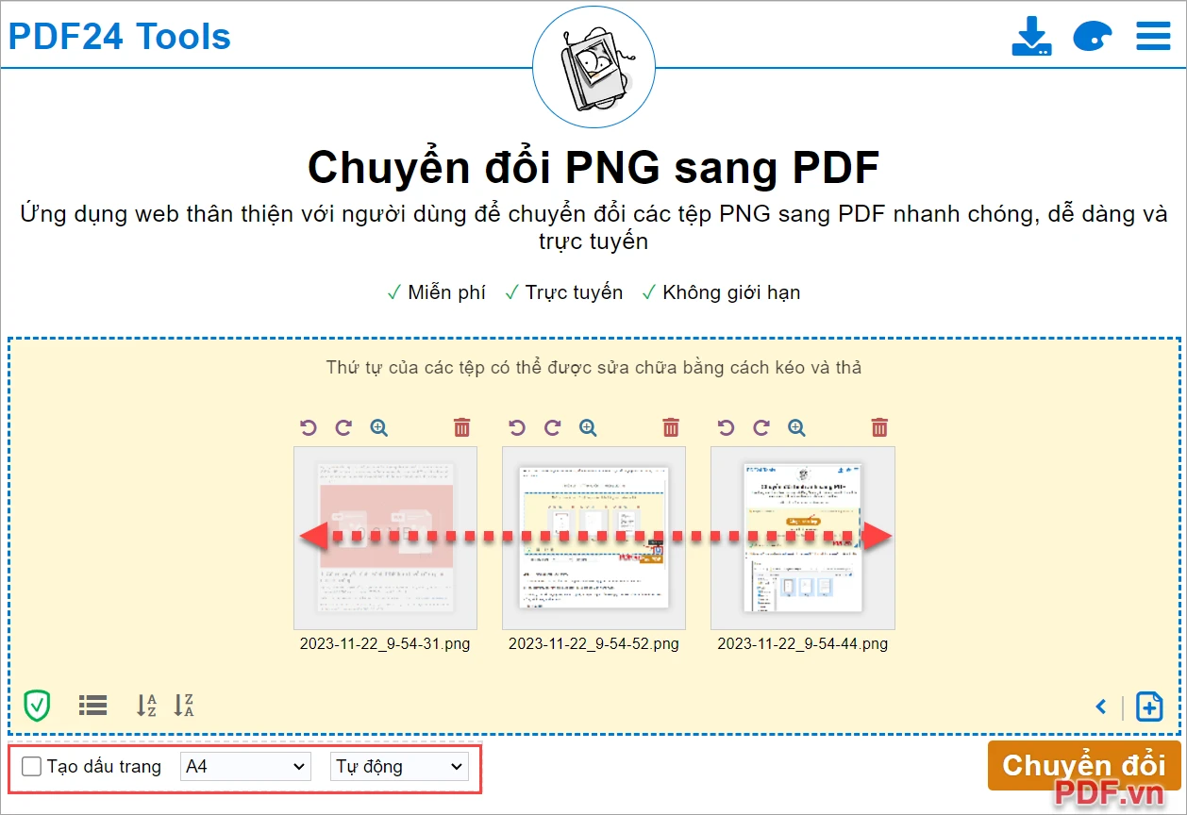1187x815 pixels.
Task: Rotate 9-54-44.png counterclockwise
Action: pos(726,428)
